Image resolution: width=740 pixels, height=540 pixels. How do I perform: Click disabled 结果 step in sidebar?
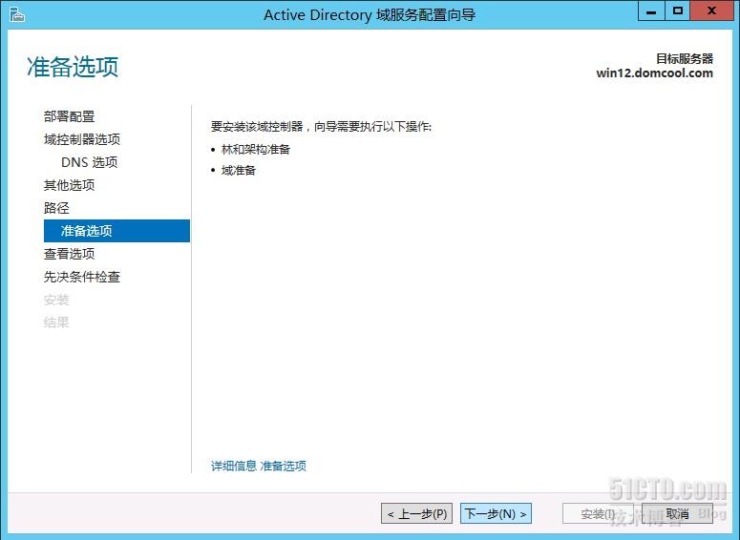[56, 322]
